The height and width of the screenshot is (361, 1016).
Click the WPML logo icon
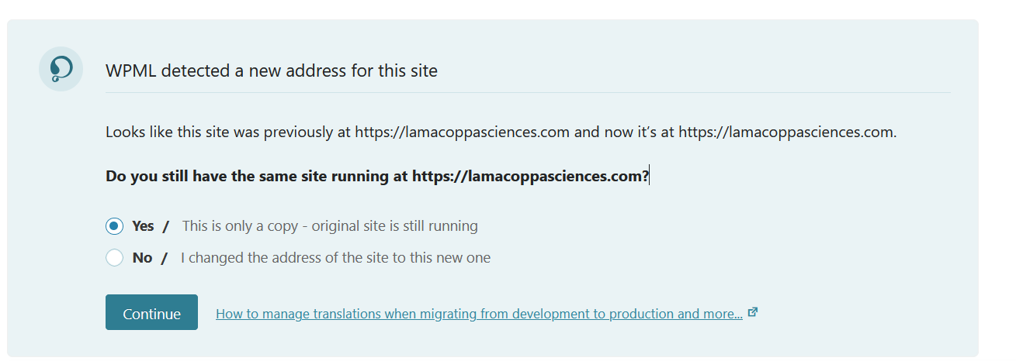61,69
